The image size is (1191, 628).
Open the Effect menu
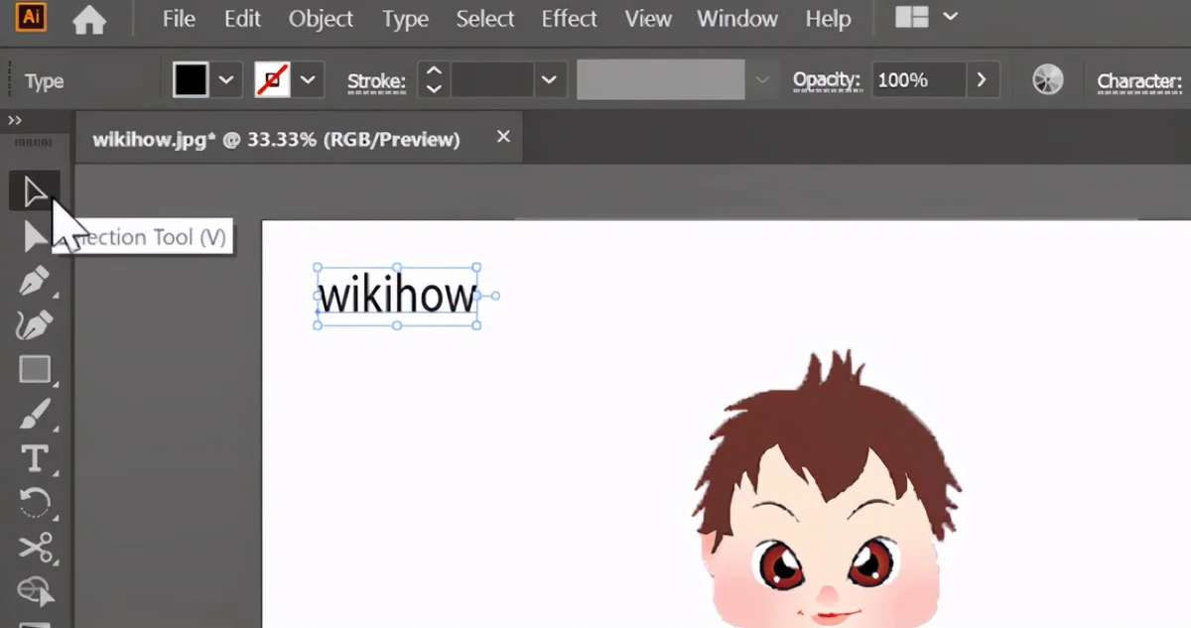pos(570,19)
